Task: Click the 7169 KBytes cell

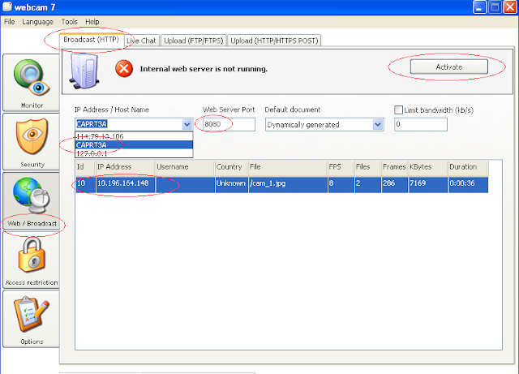Action: click(428, 184)
